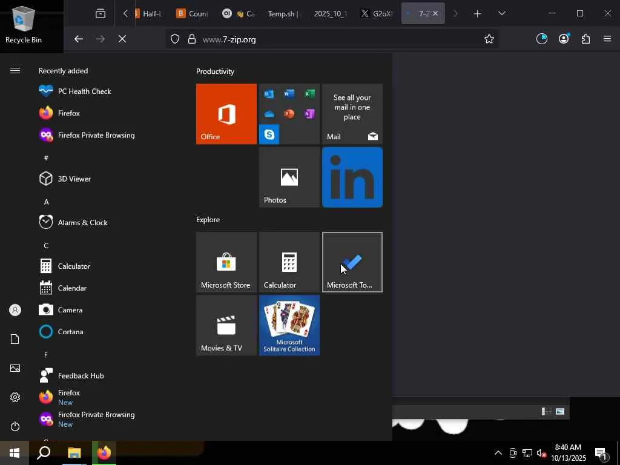
Task: Open Firefox application menu
Action: pyautogui.click(x=607, y=39)
